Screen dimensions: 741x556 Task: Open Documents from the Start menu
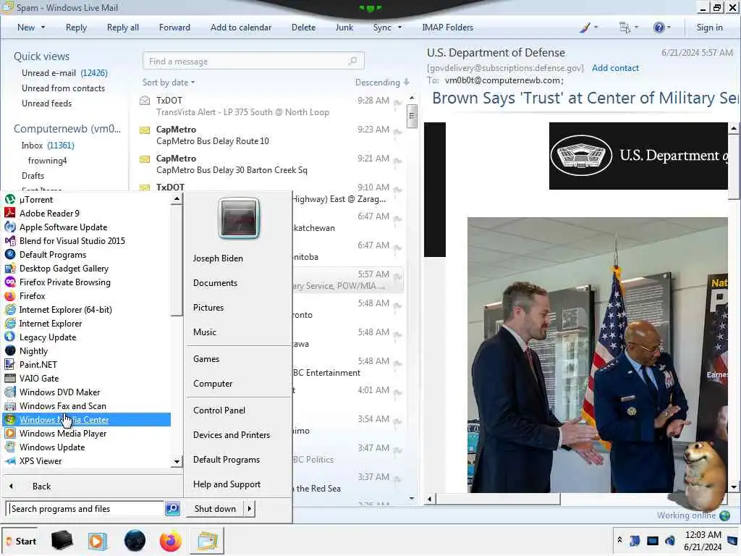point(215,283)
